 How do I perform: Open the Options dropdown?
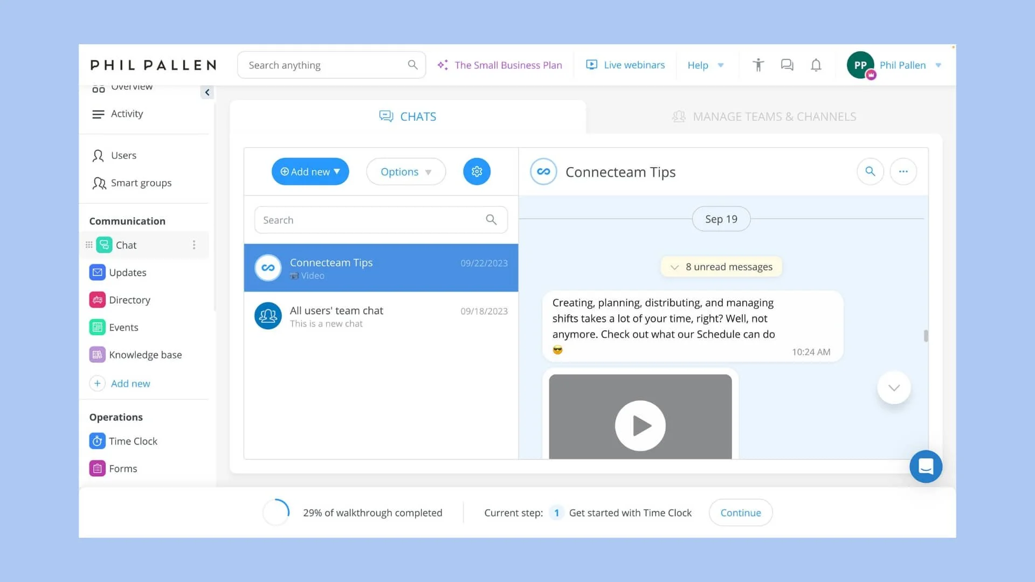coord(406,171)
